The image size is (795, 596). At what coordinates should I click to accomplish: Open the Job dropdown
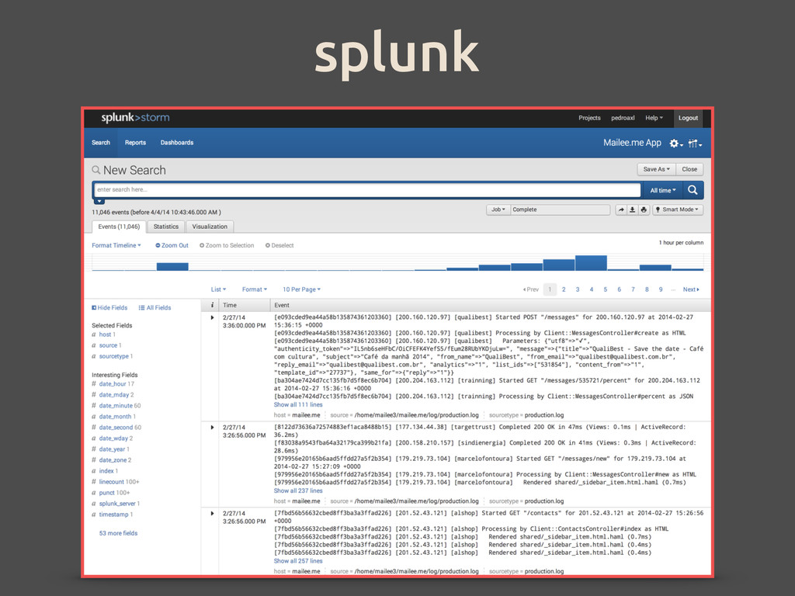(498, 210)
